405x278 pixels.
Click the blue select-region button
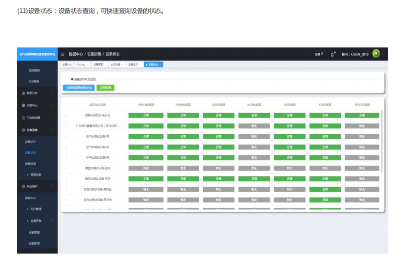point(79,88)
